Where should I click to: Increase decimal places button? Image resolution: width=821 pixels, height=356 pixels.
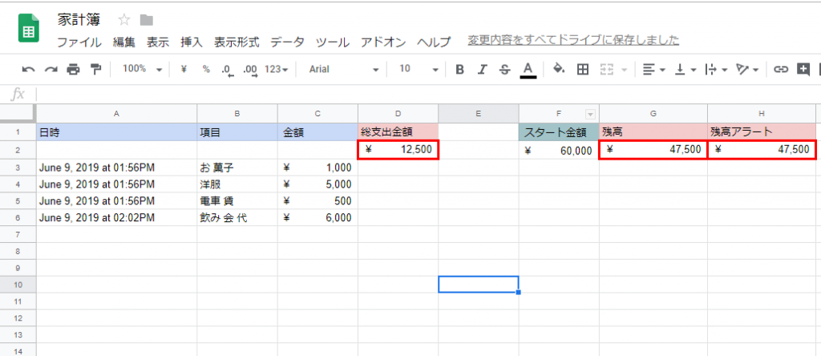click(x=250, y=70)
